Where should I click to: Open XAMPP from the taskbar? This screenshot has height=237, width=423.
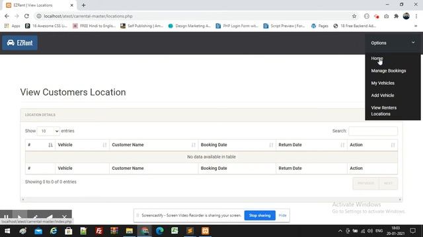click(x=206, y=231)
